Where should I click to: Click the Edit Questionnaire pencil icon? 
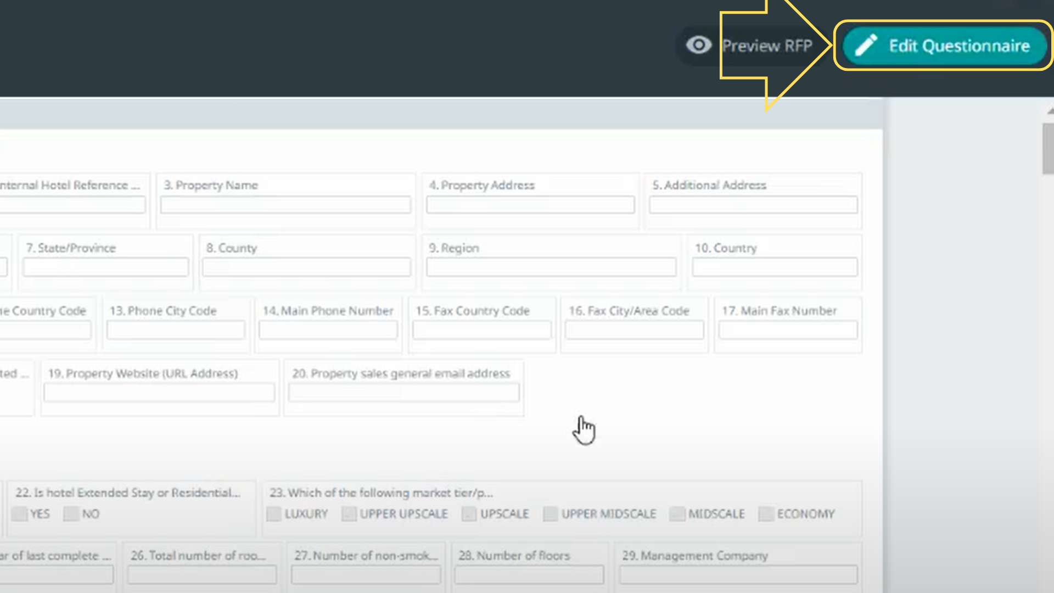(866, 46)
